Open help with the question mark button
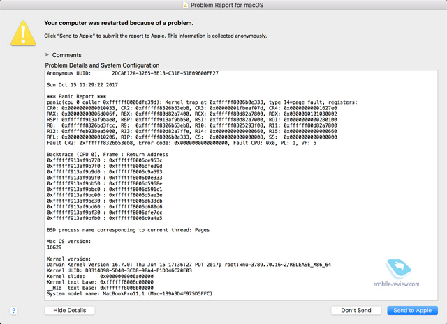Screen dimensions: 447x324 [x=13, y=310]
